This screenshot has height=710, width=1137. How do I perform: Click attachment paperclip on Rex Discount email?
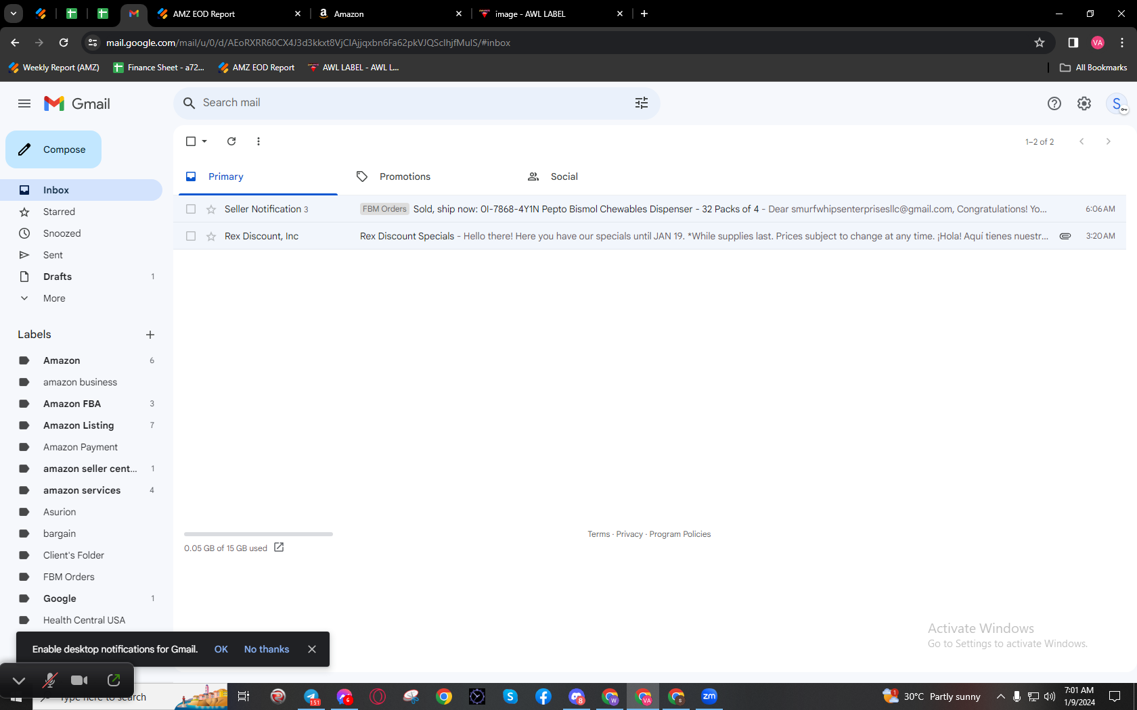[x=1065, y=236]
